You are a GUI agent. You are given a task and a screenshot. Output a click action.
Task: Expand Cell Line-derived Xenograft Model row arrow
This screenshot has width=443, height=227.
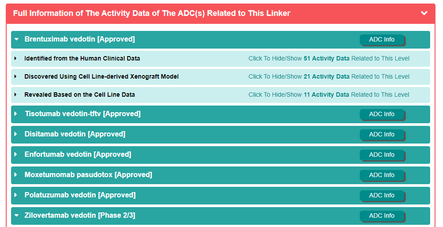(x=16, y=76)
